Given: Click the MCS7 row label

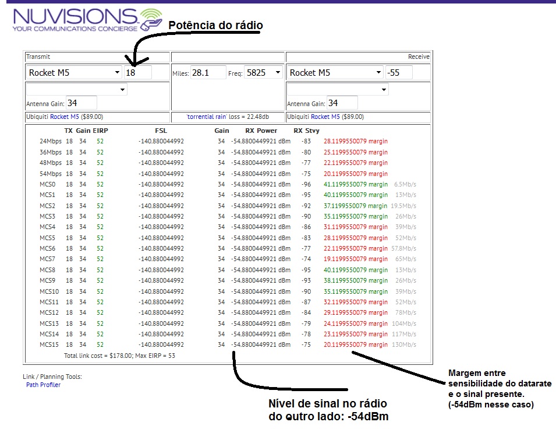Looking at the screenshot, I should pyautogui.click(x=48, y=259).
